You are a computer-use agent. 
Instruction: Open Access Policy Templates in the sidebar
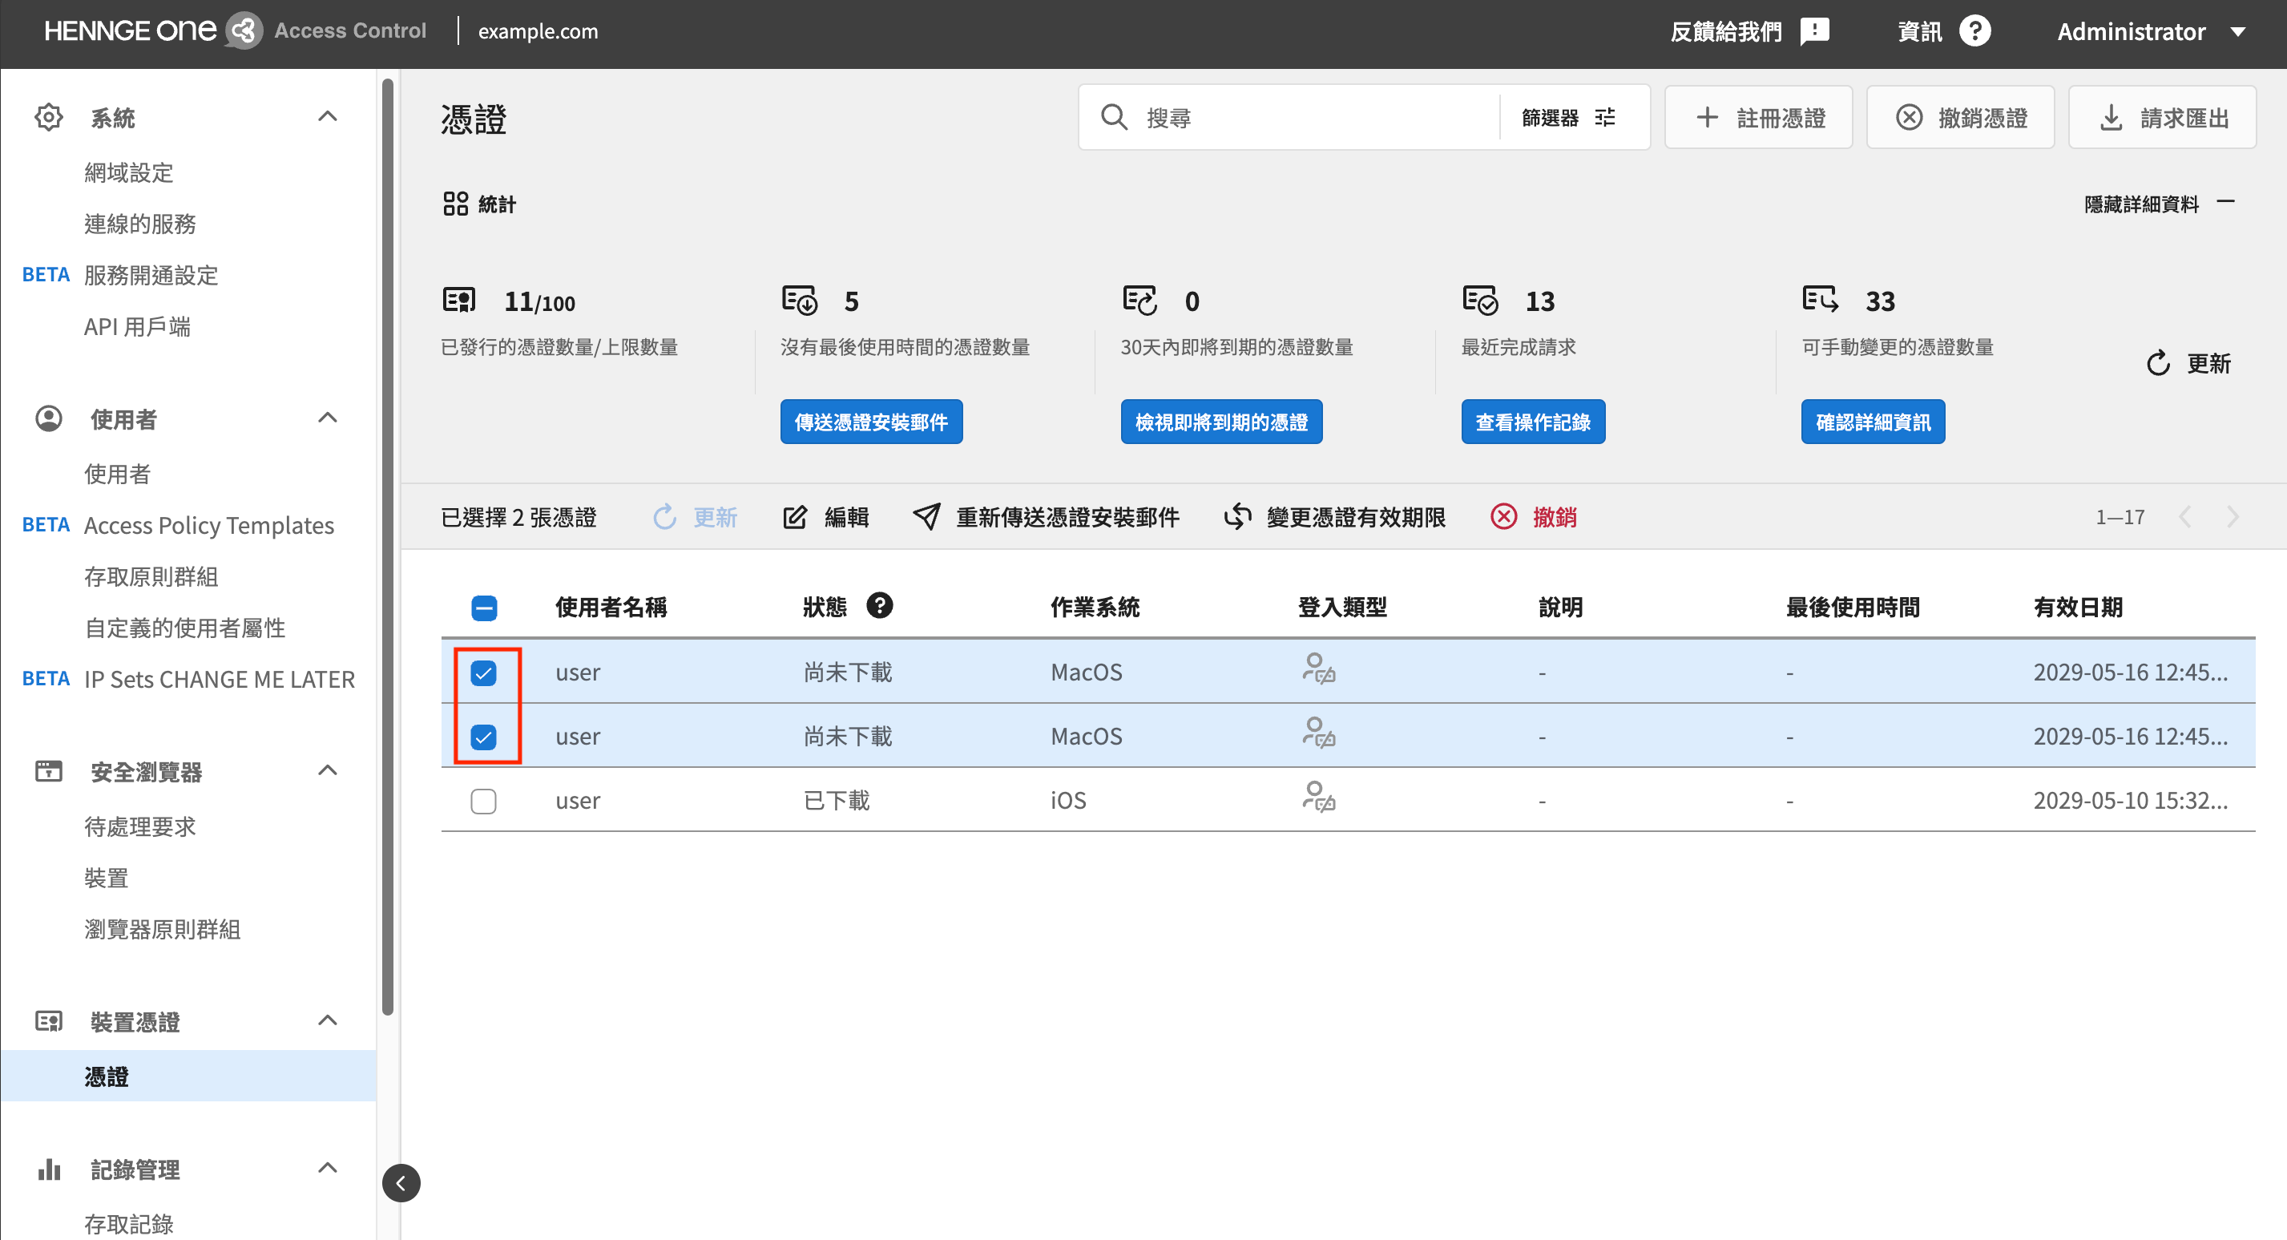208,526
